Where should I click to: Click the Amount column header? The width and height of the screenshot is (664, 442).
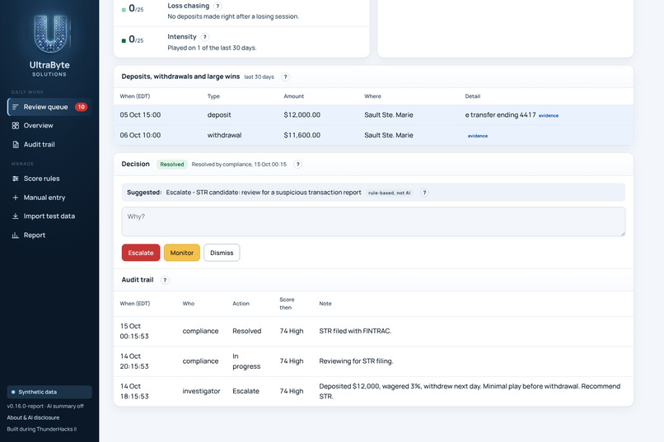(x=294, y=96)
